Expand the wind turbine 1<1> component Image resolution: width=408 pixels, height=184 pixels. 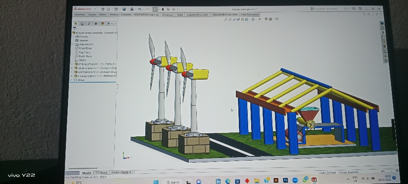click(72, 68)
